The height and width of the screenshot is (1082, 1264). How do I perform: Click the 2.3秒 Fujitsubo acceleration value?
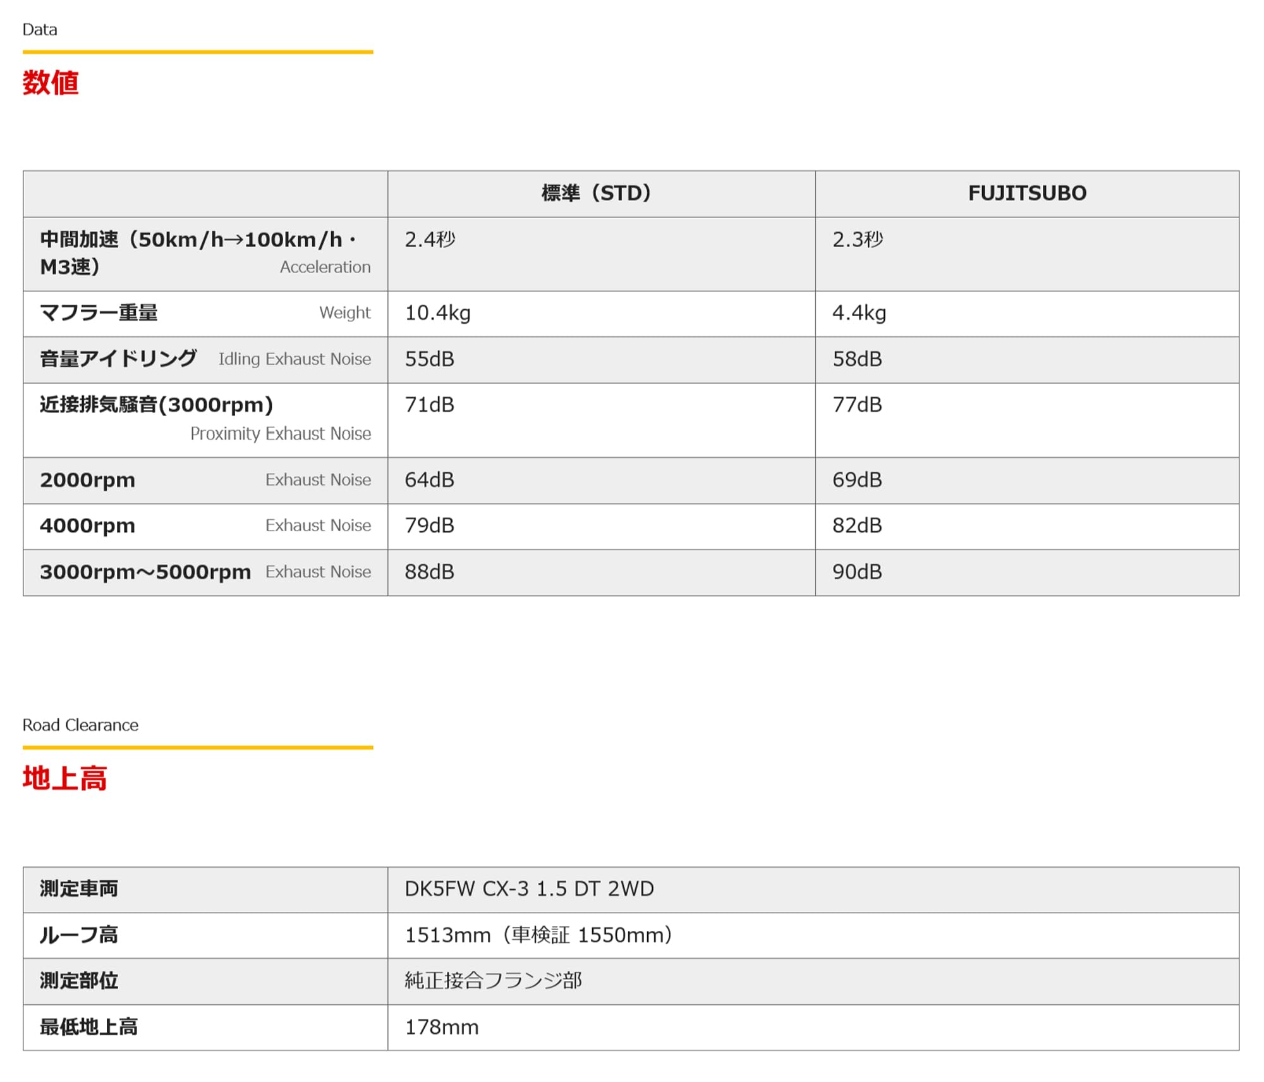[x=858, y=240]
